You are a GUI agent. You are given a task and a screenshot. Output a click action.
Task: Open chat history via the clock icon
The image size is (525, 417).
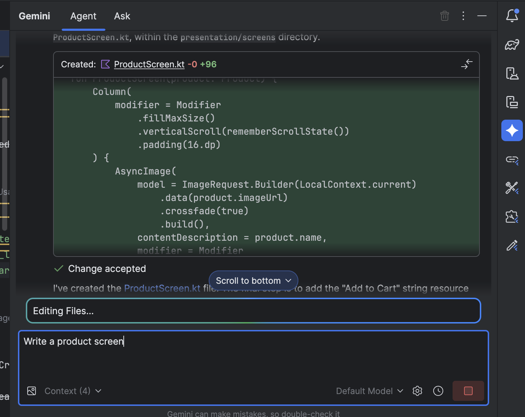[438, 391]
